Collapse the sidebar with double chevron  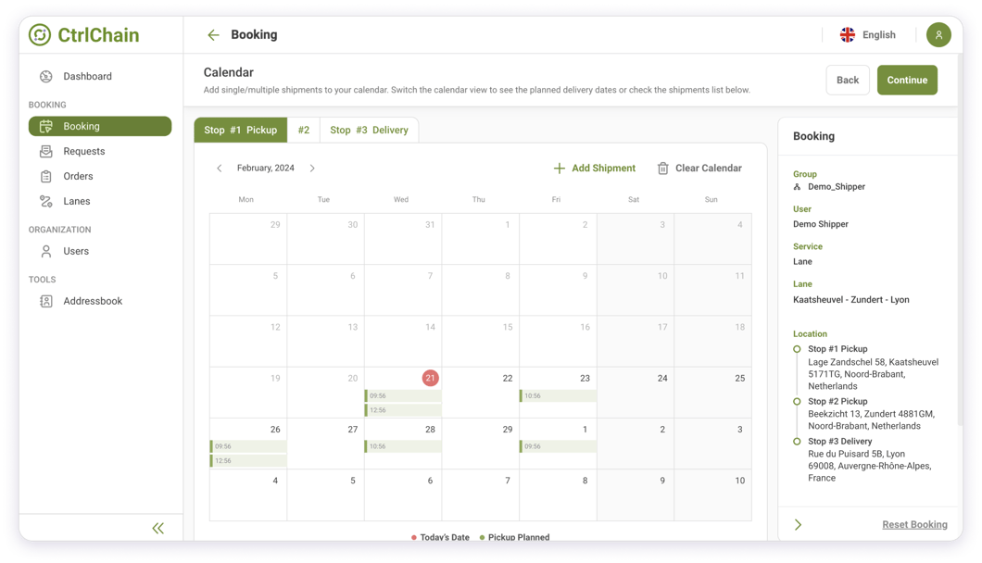(x=157, y=528)
